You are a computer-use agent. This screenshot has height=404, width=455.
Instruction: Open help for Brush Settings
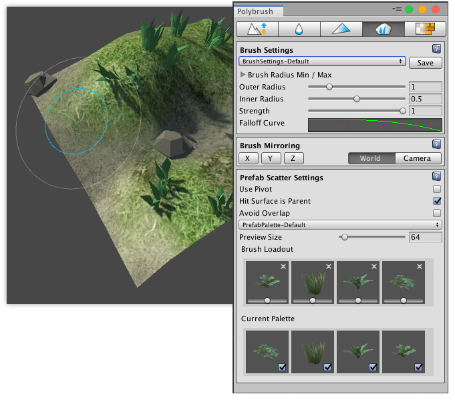[x=436, y=49]
